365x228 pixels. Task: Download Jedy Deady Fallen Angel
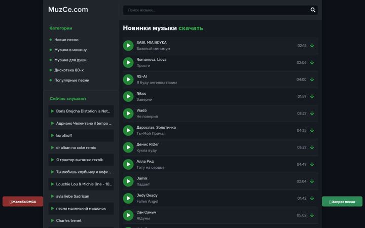click(312, 199)
